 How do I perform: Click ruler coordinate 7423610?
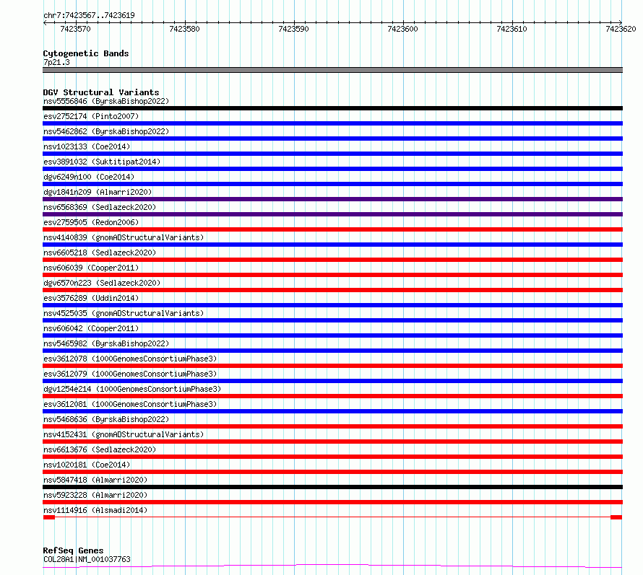pos(512,29)
